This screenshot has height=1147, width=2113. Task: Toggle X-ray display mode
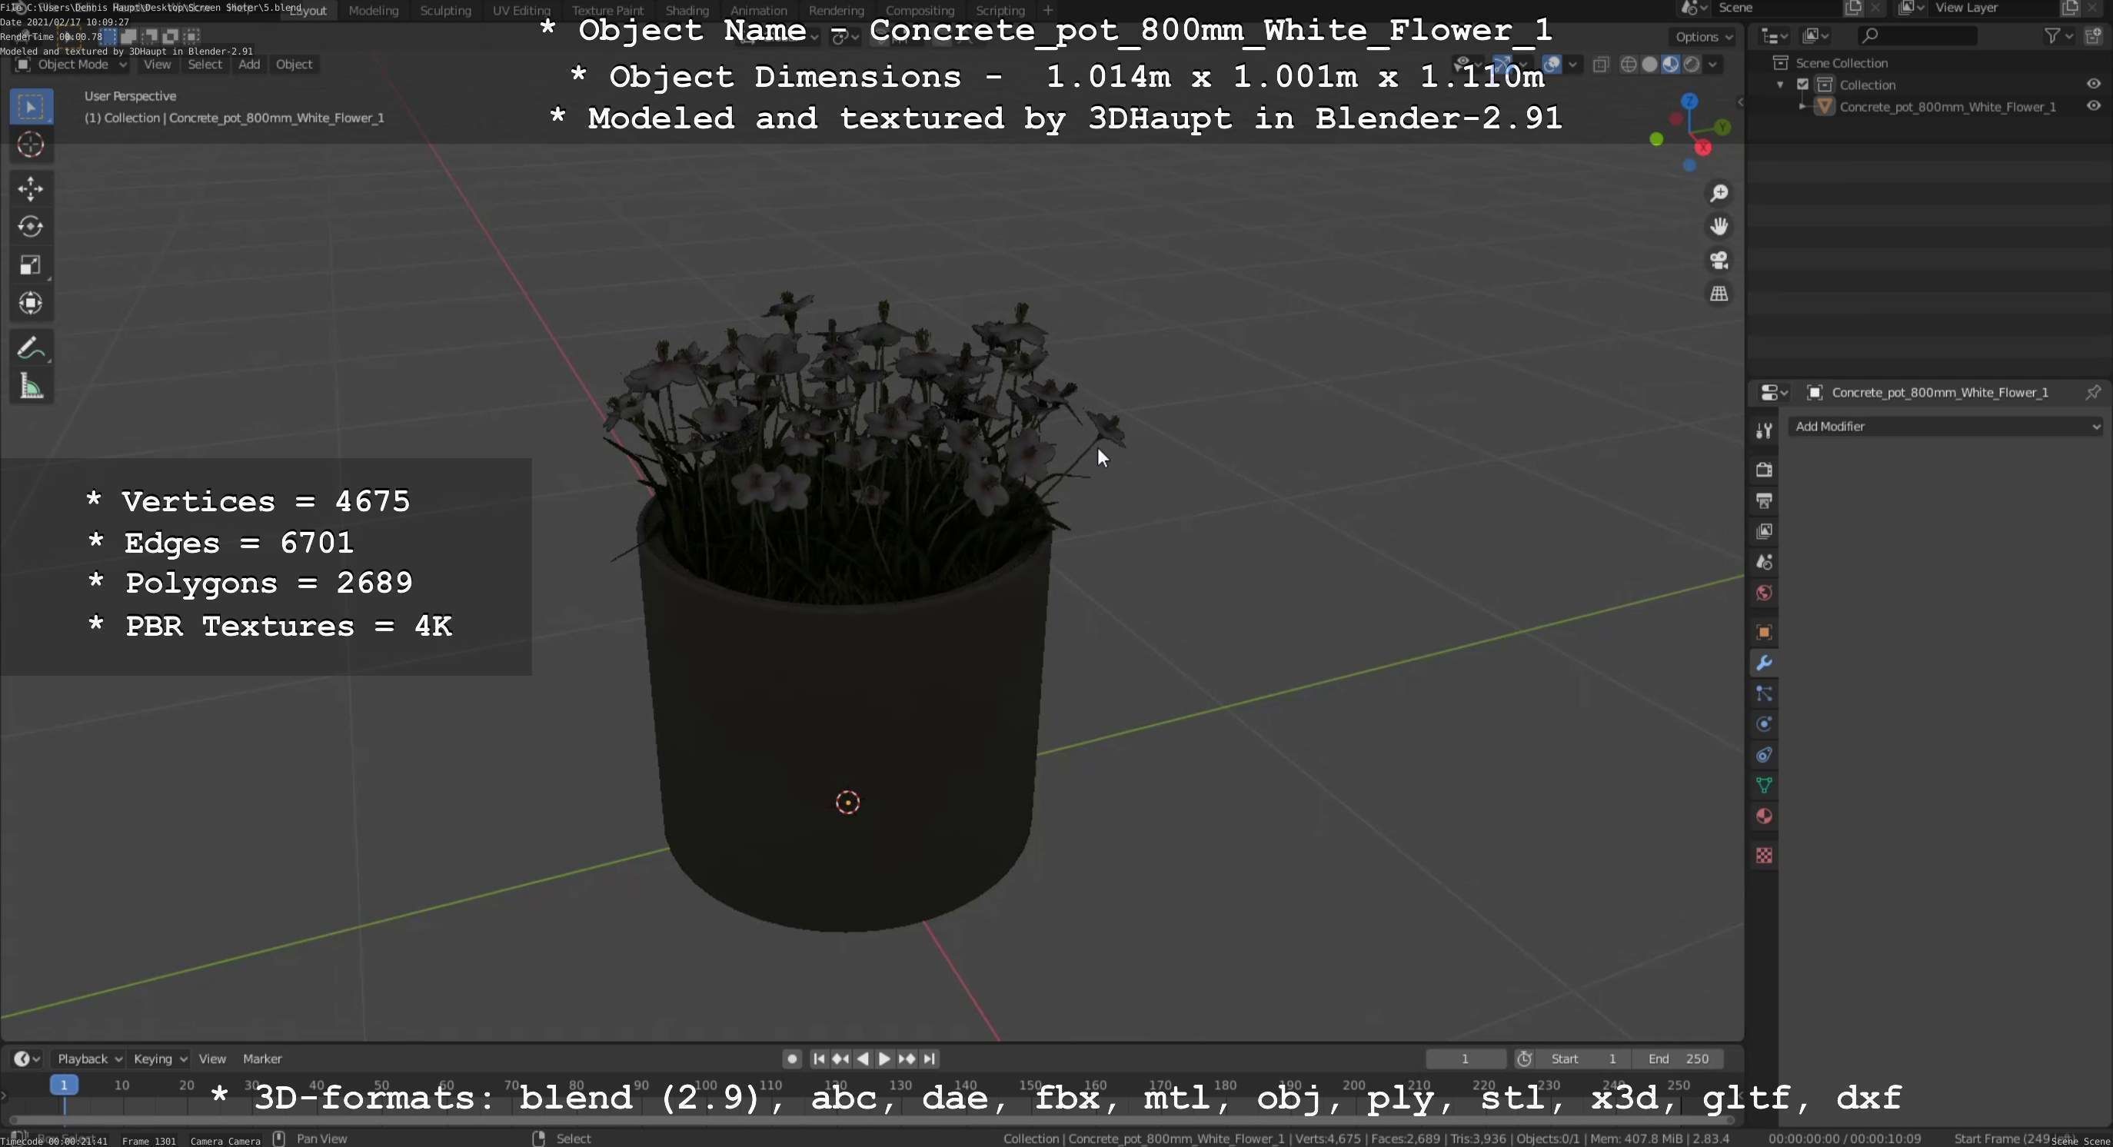point(1600,65)
